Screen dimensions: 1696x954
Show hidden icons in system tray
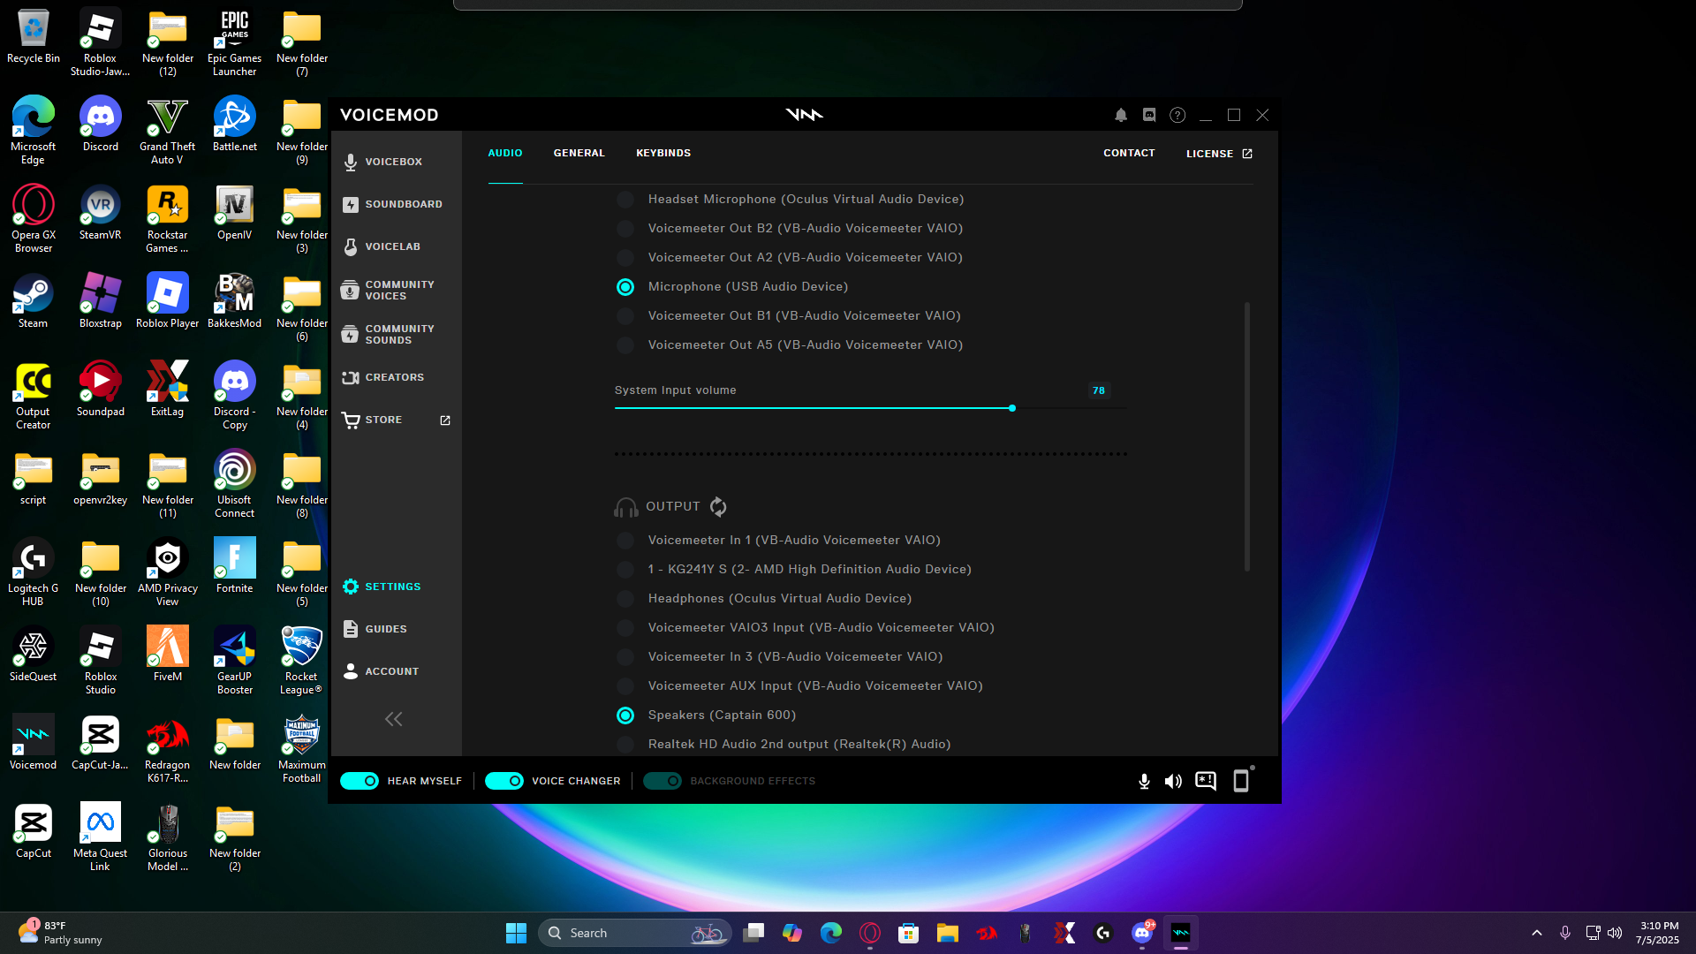[x=1537, y=933]
